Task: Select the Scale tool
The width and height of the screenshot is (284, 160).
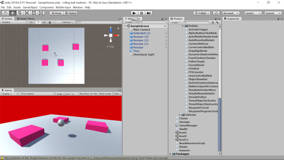Action: [27, 13]
